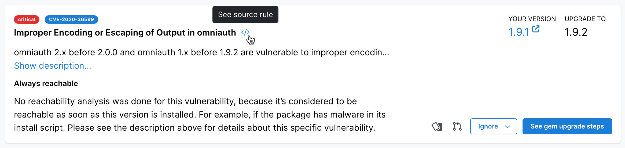625x148 pixels.
Task: Select the Always reachable heading
Action: pyautogui.click(x=46, y=84)
